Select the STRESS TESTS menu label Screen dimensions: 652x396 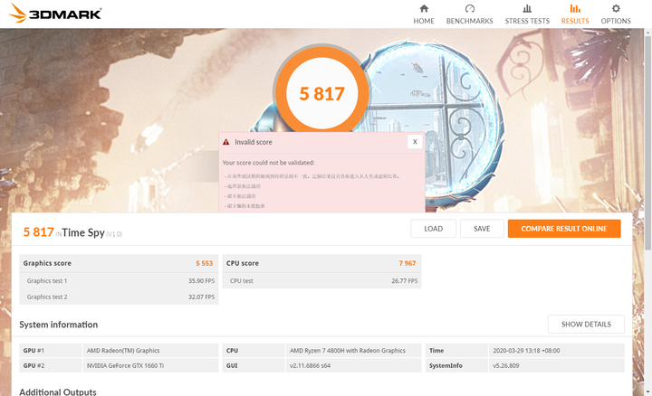pyautogui.click(x=527, y=21)
